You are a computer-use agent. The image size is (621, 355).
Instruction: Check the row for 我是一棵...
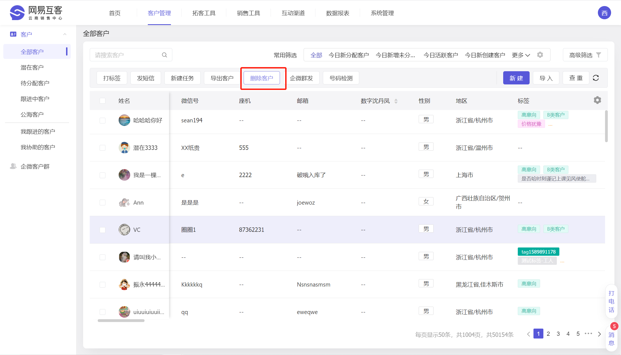click(x=102, y=175)
